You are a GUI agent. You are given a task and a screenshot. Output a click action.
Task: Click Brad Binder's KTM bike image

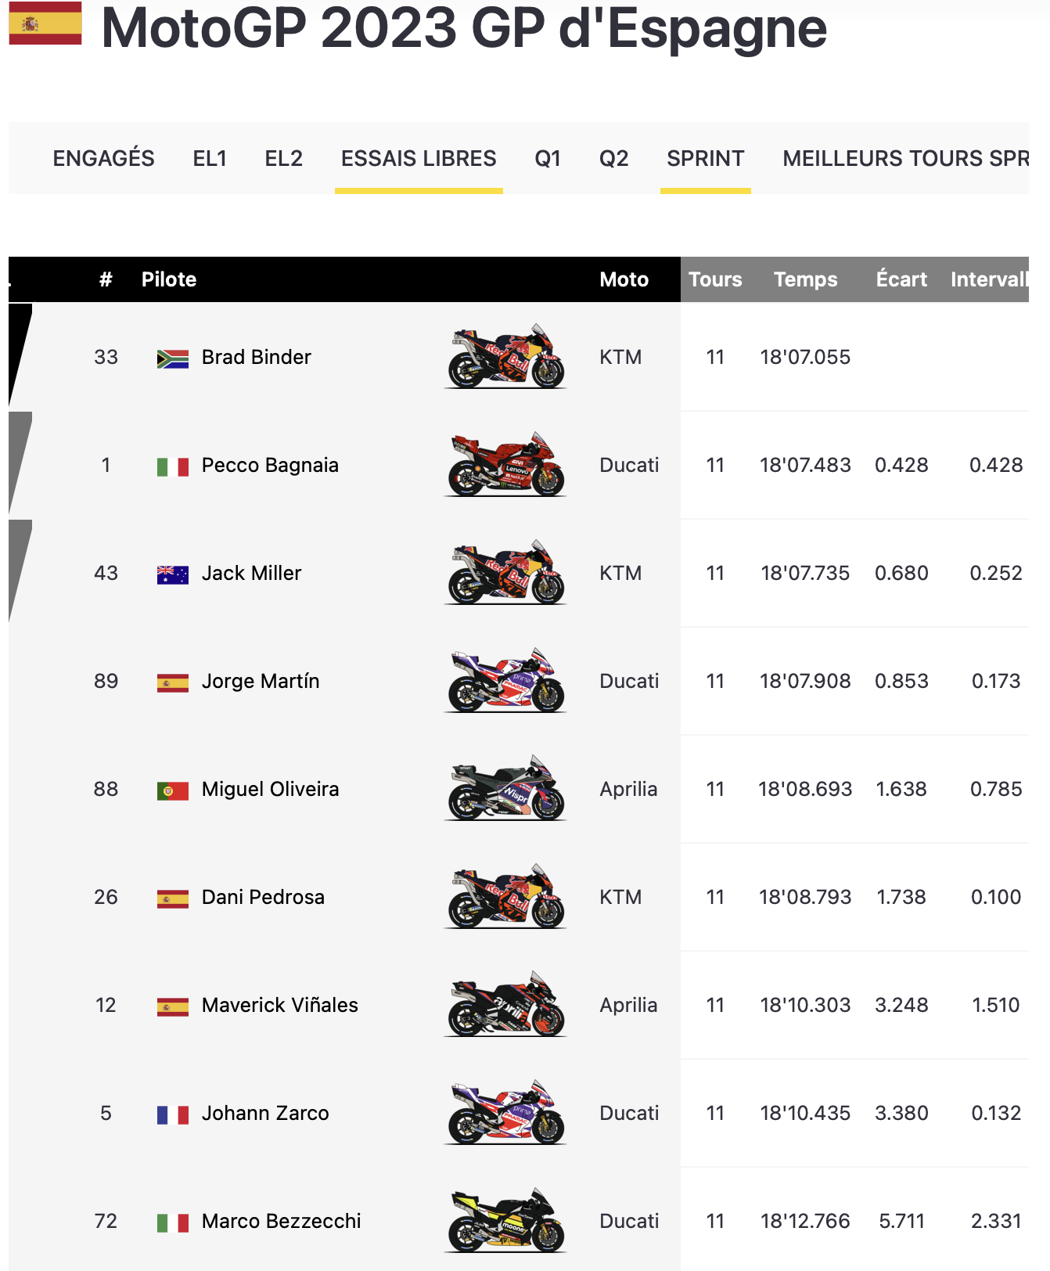[x=505, y=356]
